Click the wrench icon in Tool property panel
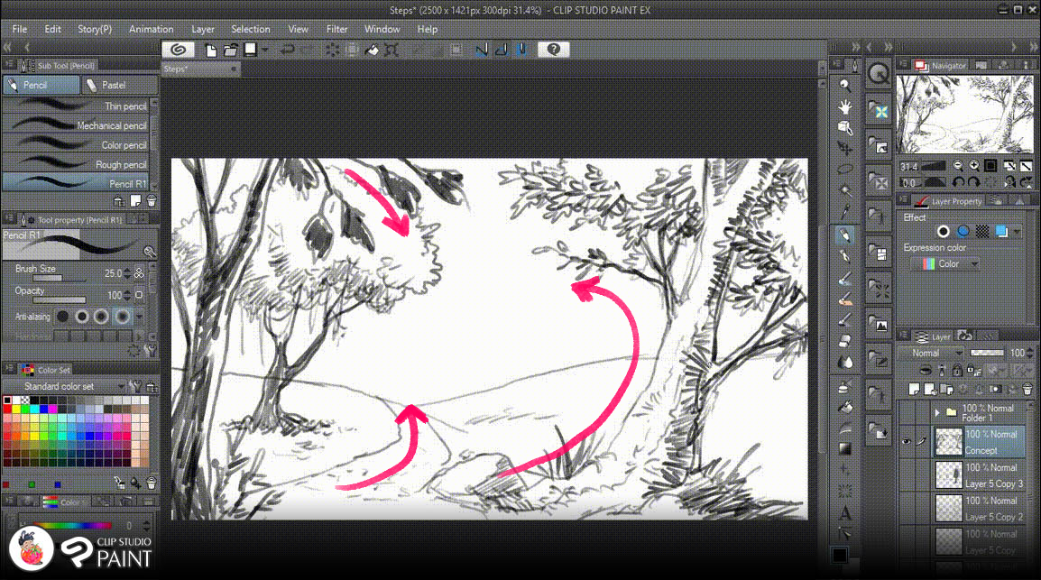1041x580 pixels. click(x=150, y=350)
